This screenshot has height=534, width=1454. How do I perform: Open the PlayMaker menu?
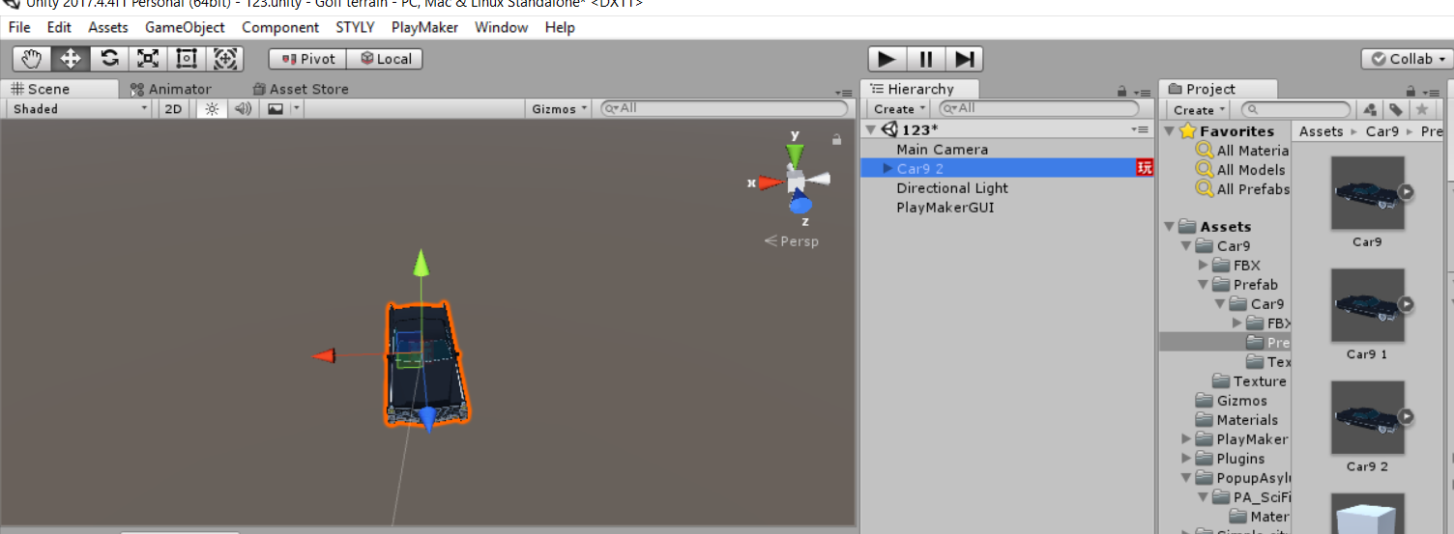click(424, 27)
